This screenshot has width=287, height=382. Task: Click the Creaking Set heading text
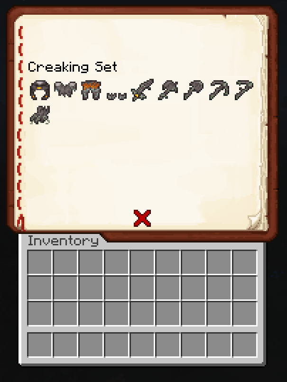click(73, 67)
